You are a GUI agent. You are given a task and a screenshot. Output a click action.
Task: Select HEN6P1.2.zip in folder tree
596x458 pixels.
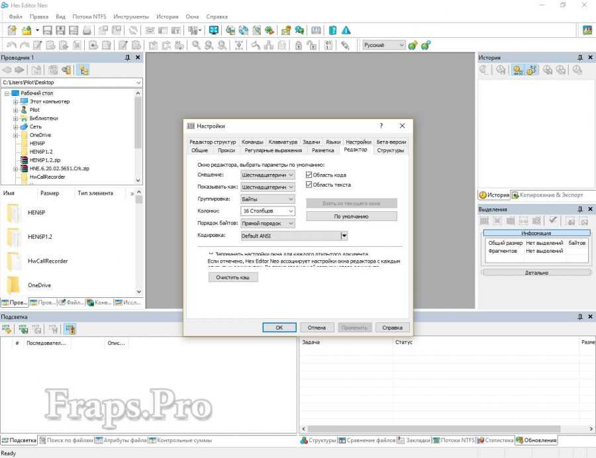click(x=45, y=160)
